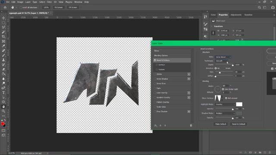
Task: Uncheck the Bevel & Emboss checkbox
Action: (155, 60)
